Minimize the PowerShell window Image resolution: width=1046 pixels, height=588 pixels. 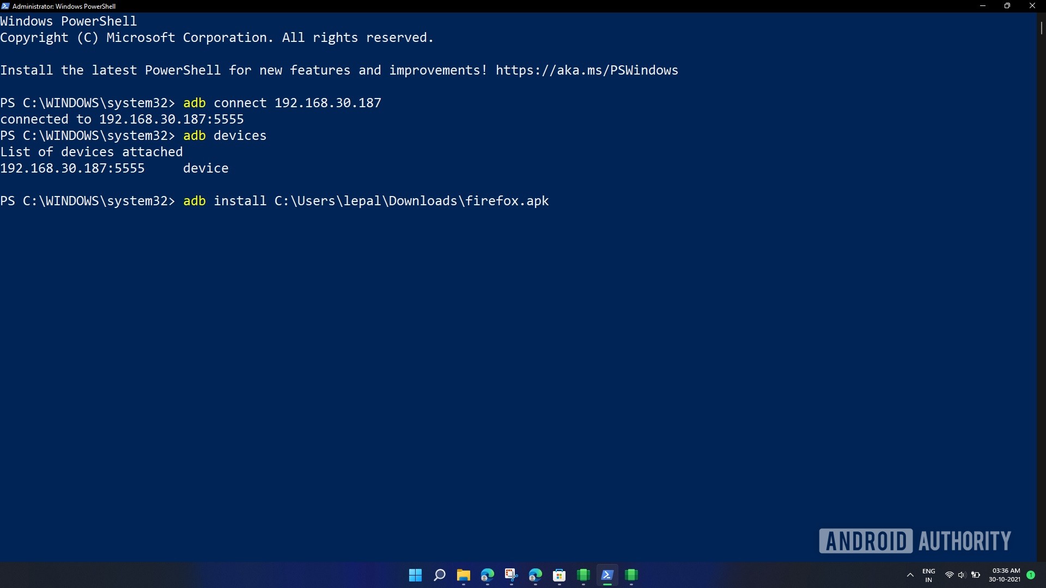click(x=983, y=6)
